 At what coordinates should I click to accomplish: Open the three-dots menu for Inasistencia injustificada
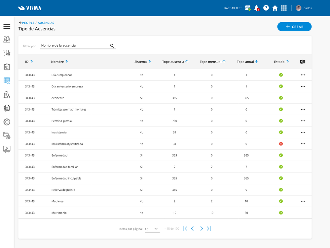tap(303, 144)
